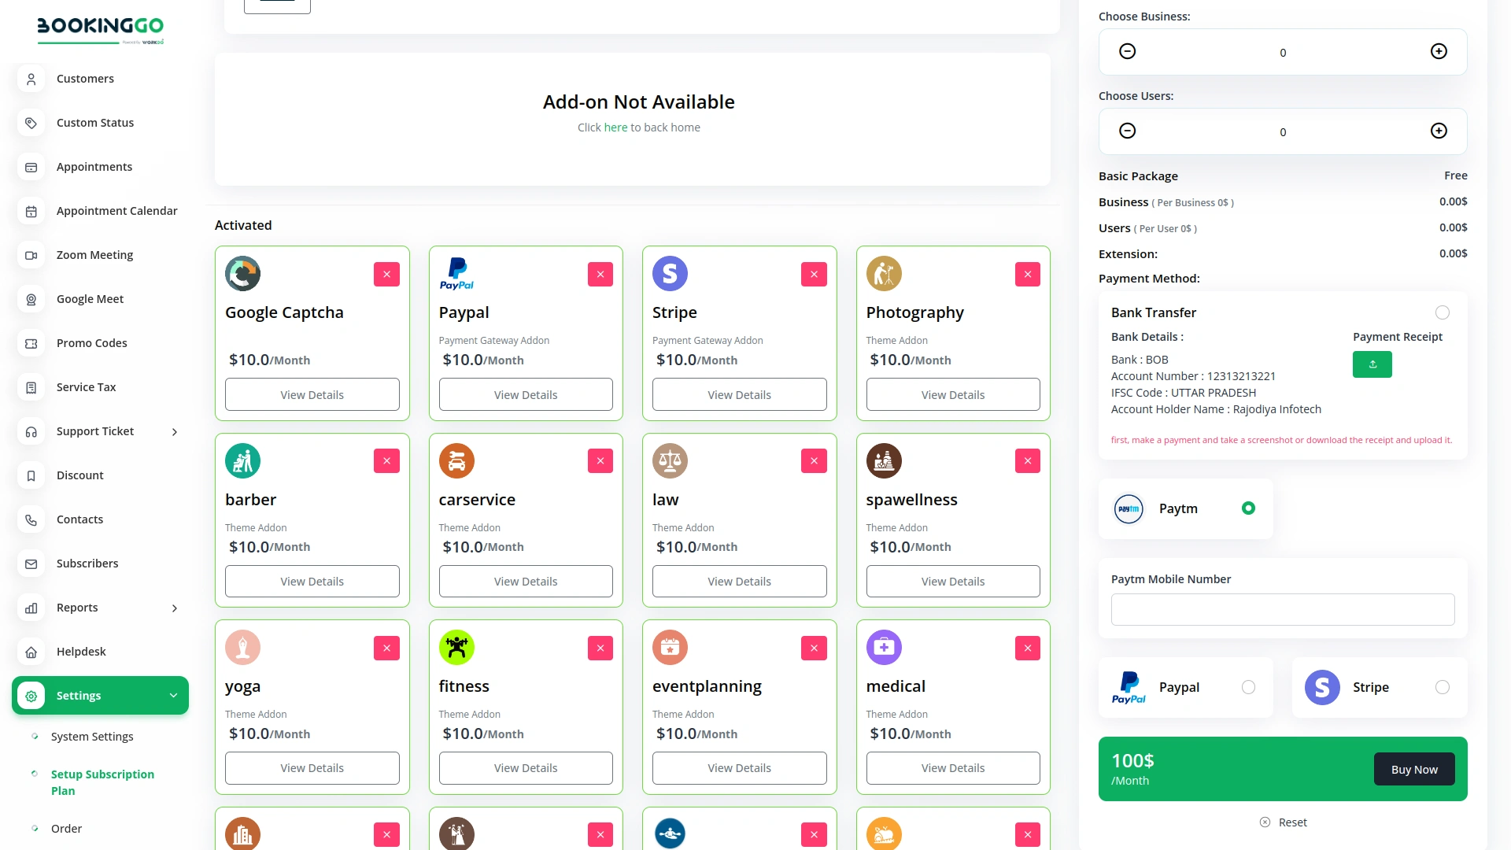Screen dimensions: 1511x850
Task: Select the Paytm payment method radio
Action: 1247,508
